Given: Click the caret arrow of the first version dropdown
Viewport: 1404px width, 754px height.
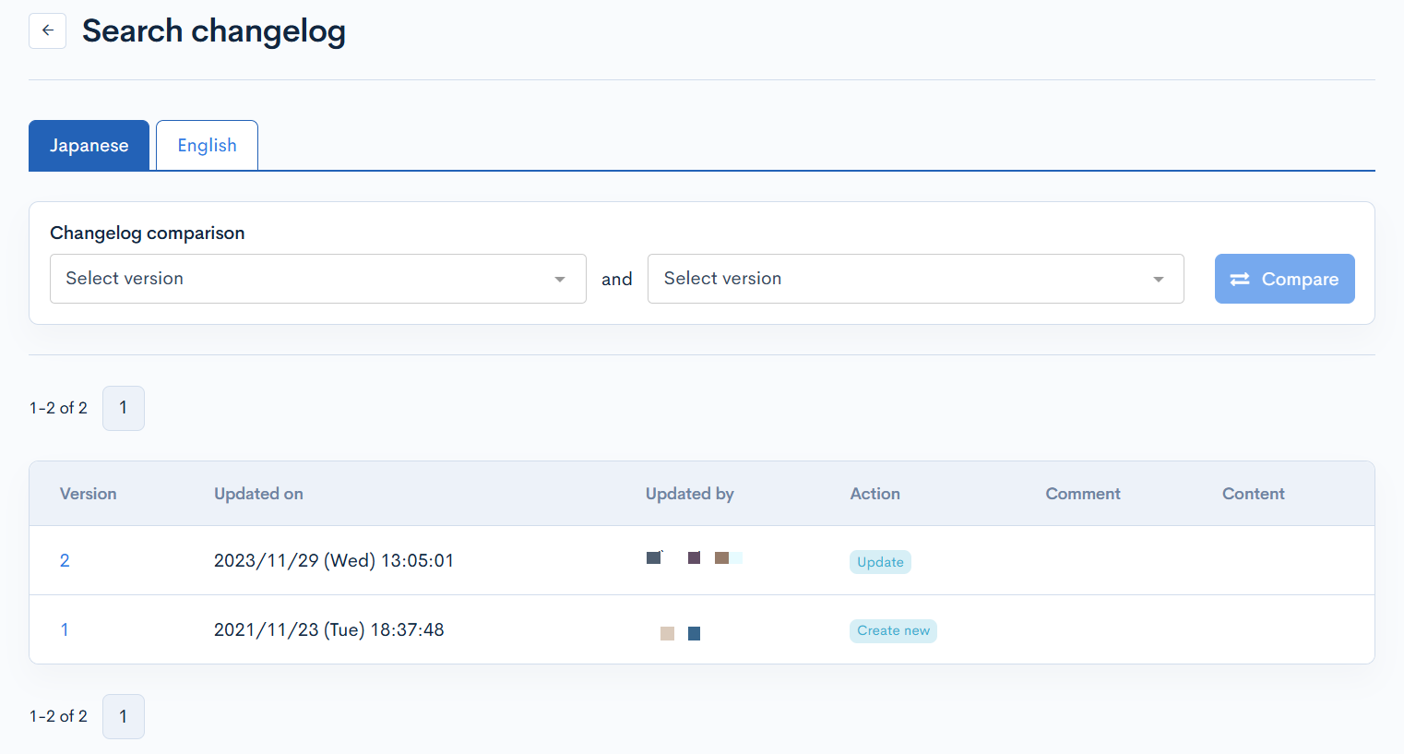Looking at the screenshot, I should [x=559, y=280].
